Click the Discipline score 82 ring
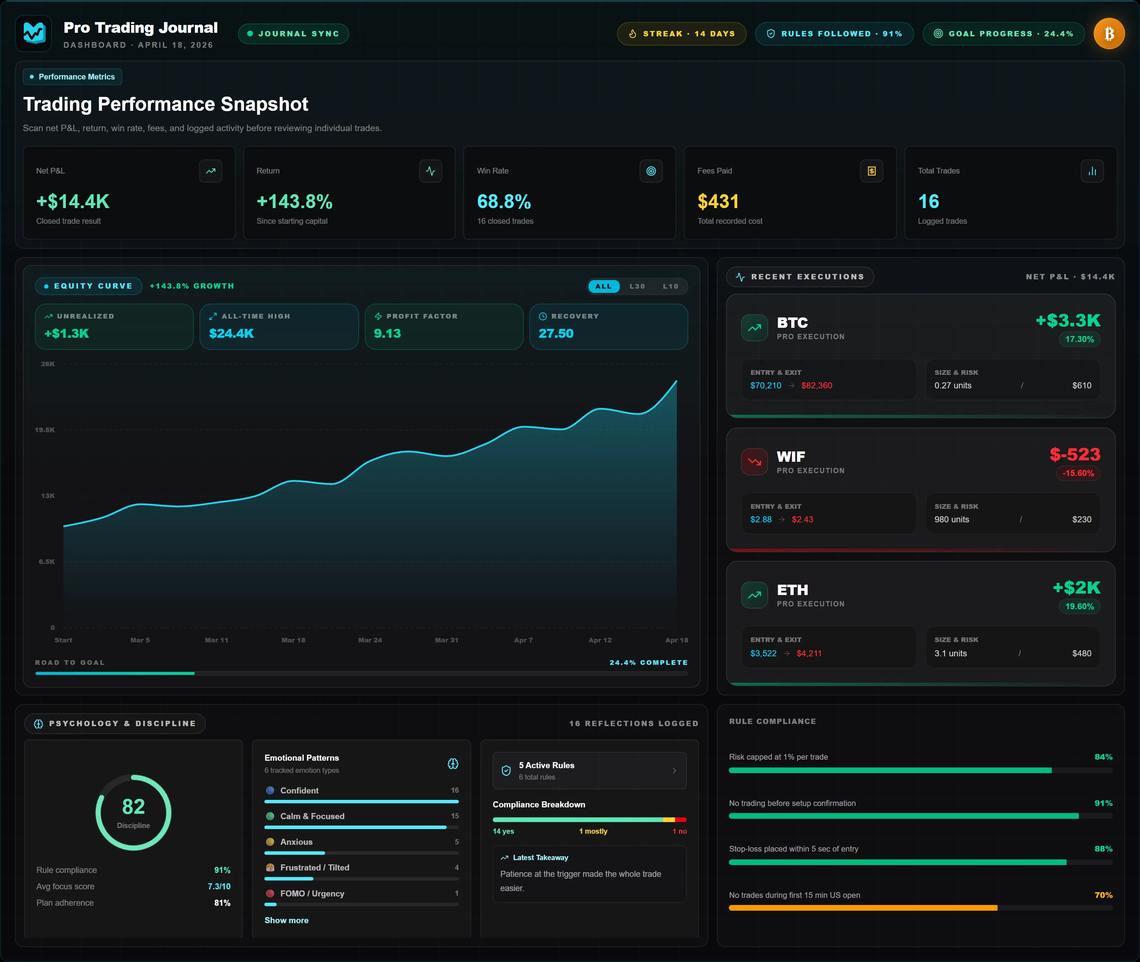The image size is (1140, 962). coord(134,813)
